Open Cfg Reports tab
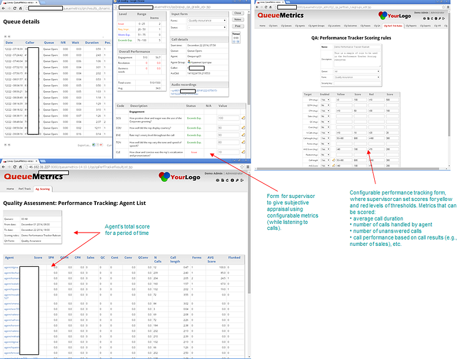The height and width of the screenshot is (359, 462). 411,26
